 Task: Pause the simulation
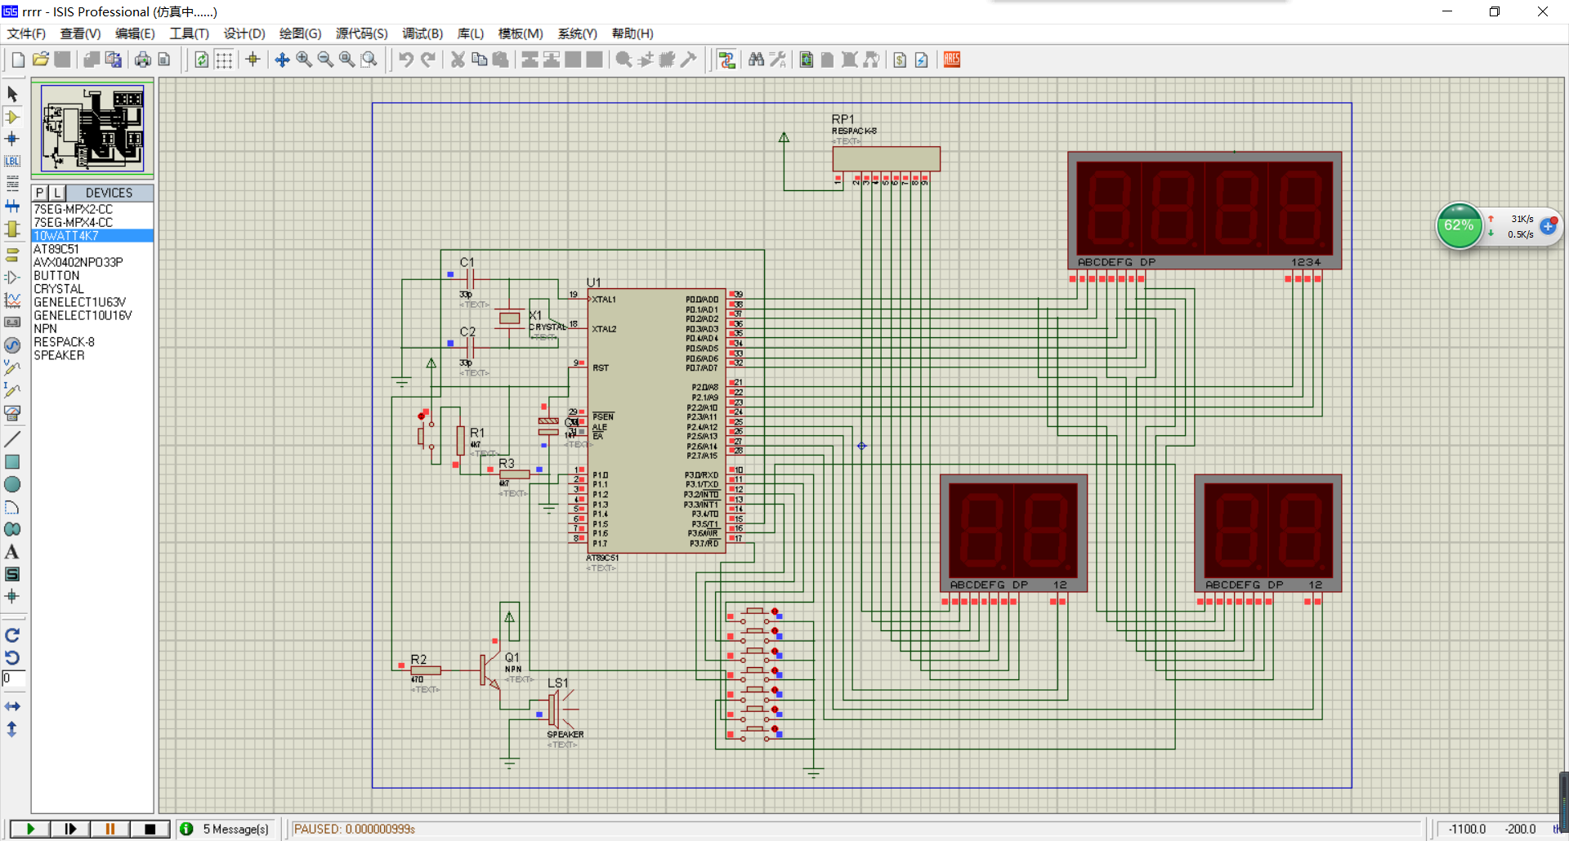click(110, 829)
